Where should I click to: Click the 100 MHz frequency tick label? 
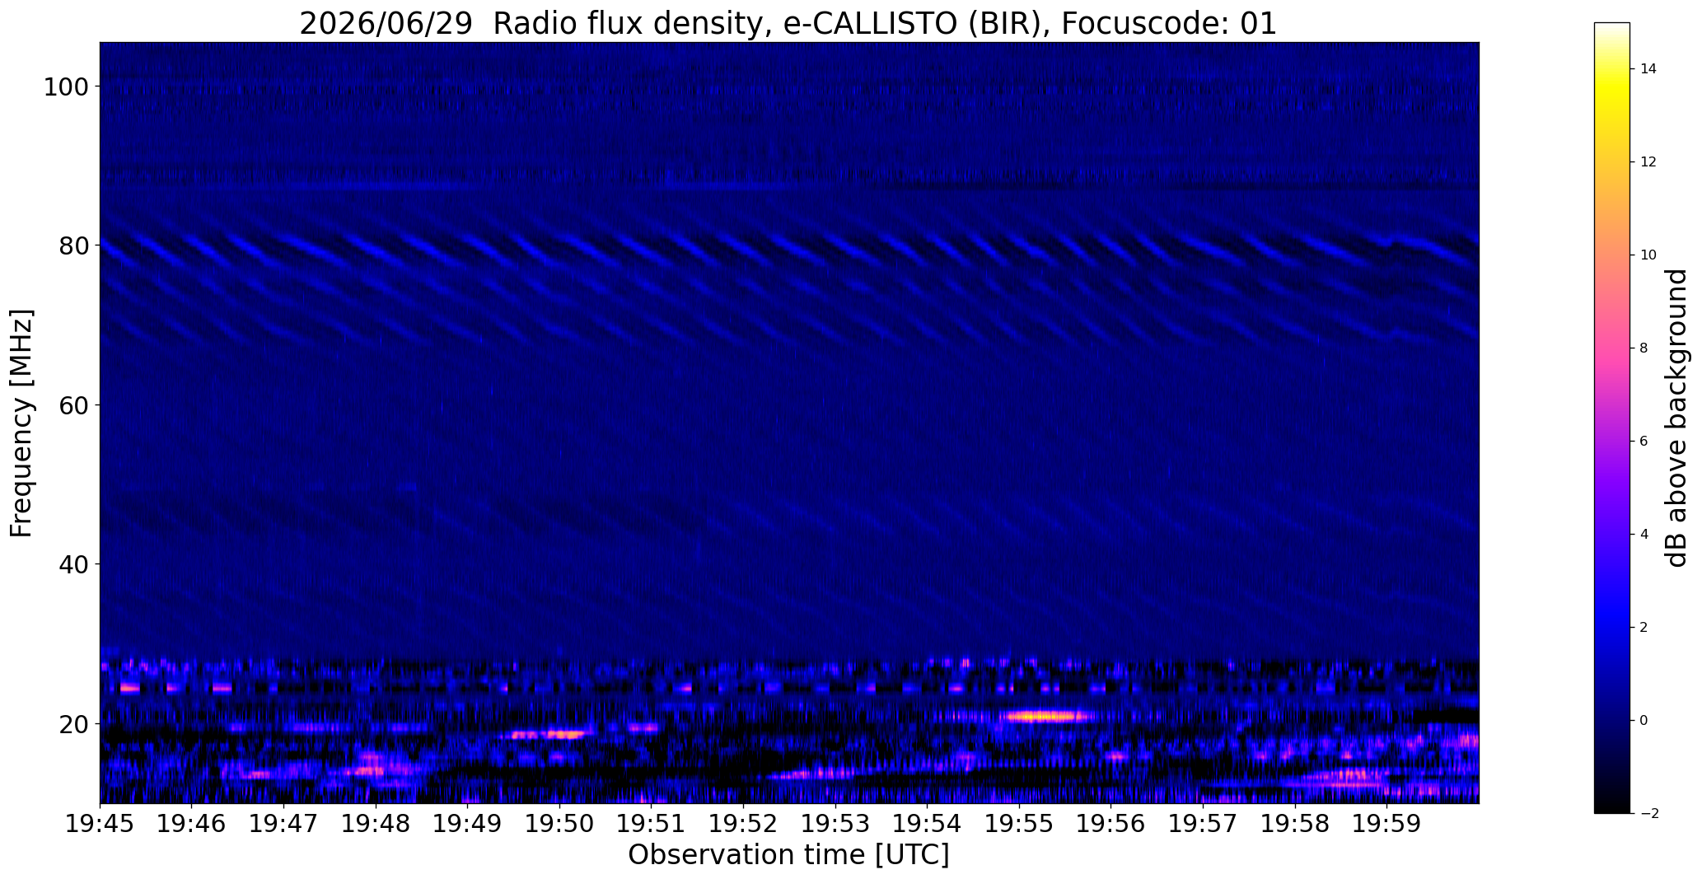(x=65, y=86)
